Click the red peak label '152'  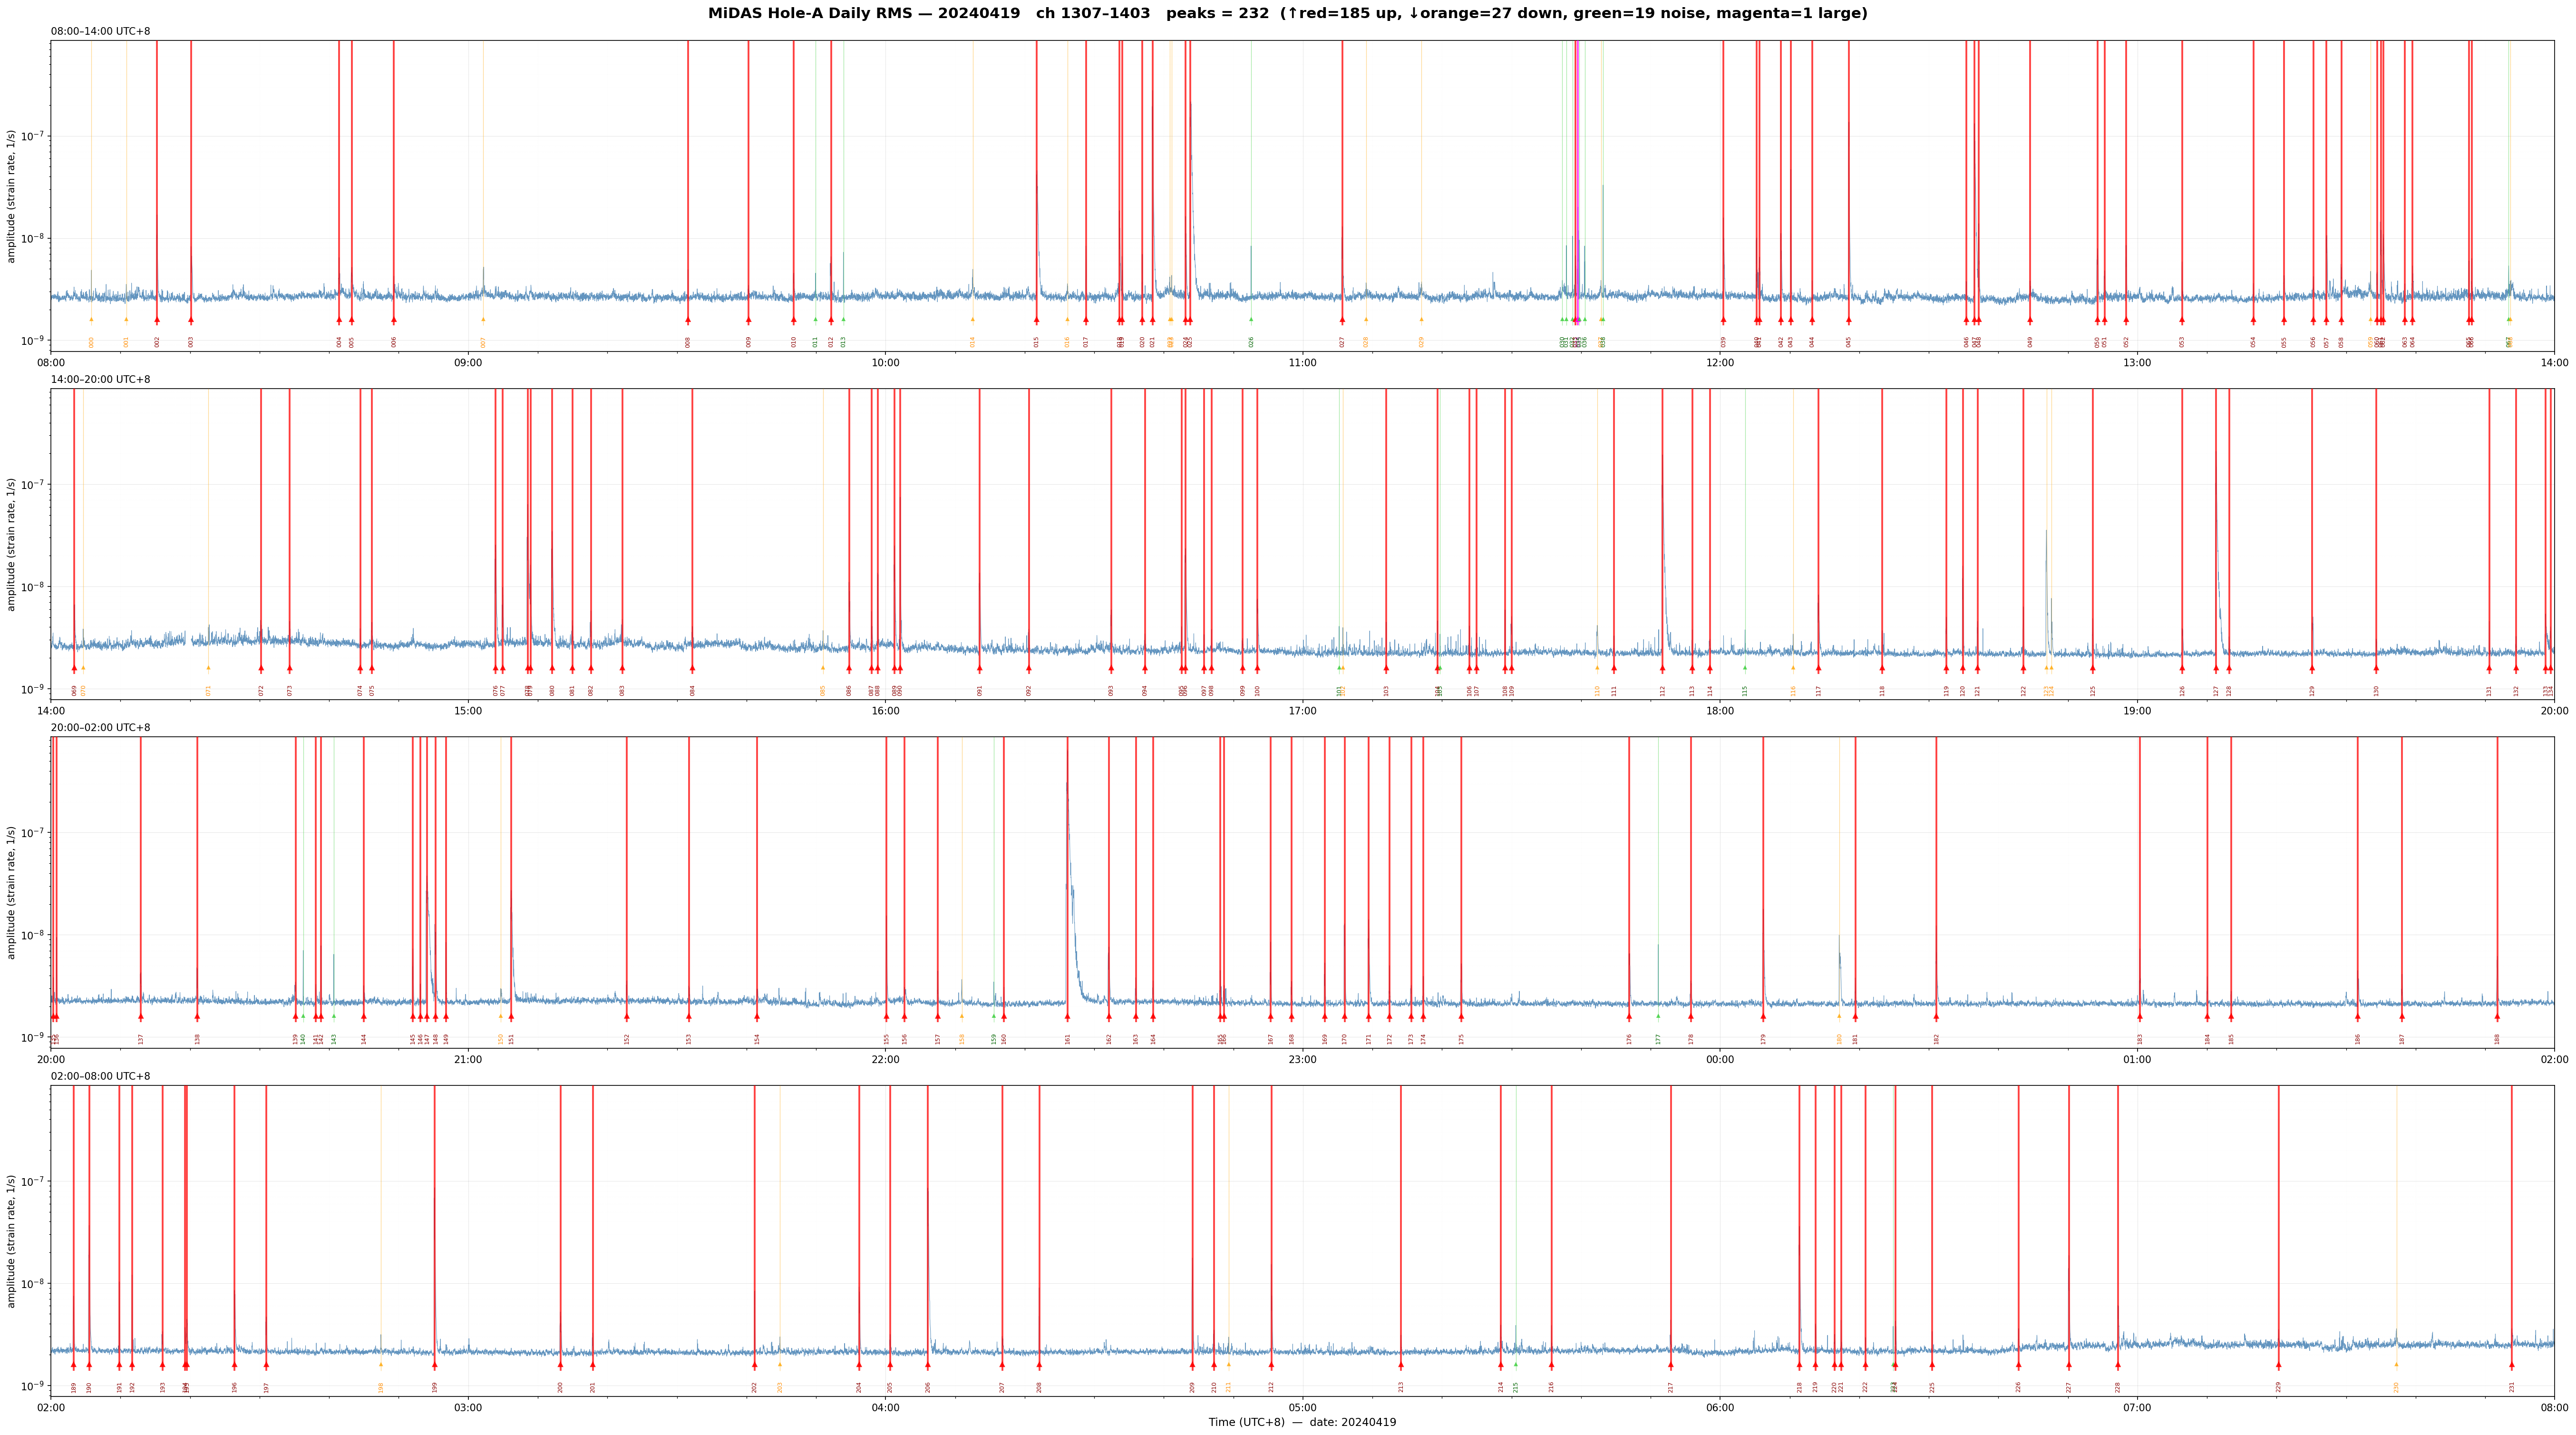tap(627, 1039)
